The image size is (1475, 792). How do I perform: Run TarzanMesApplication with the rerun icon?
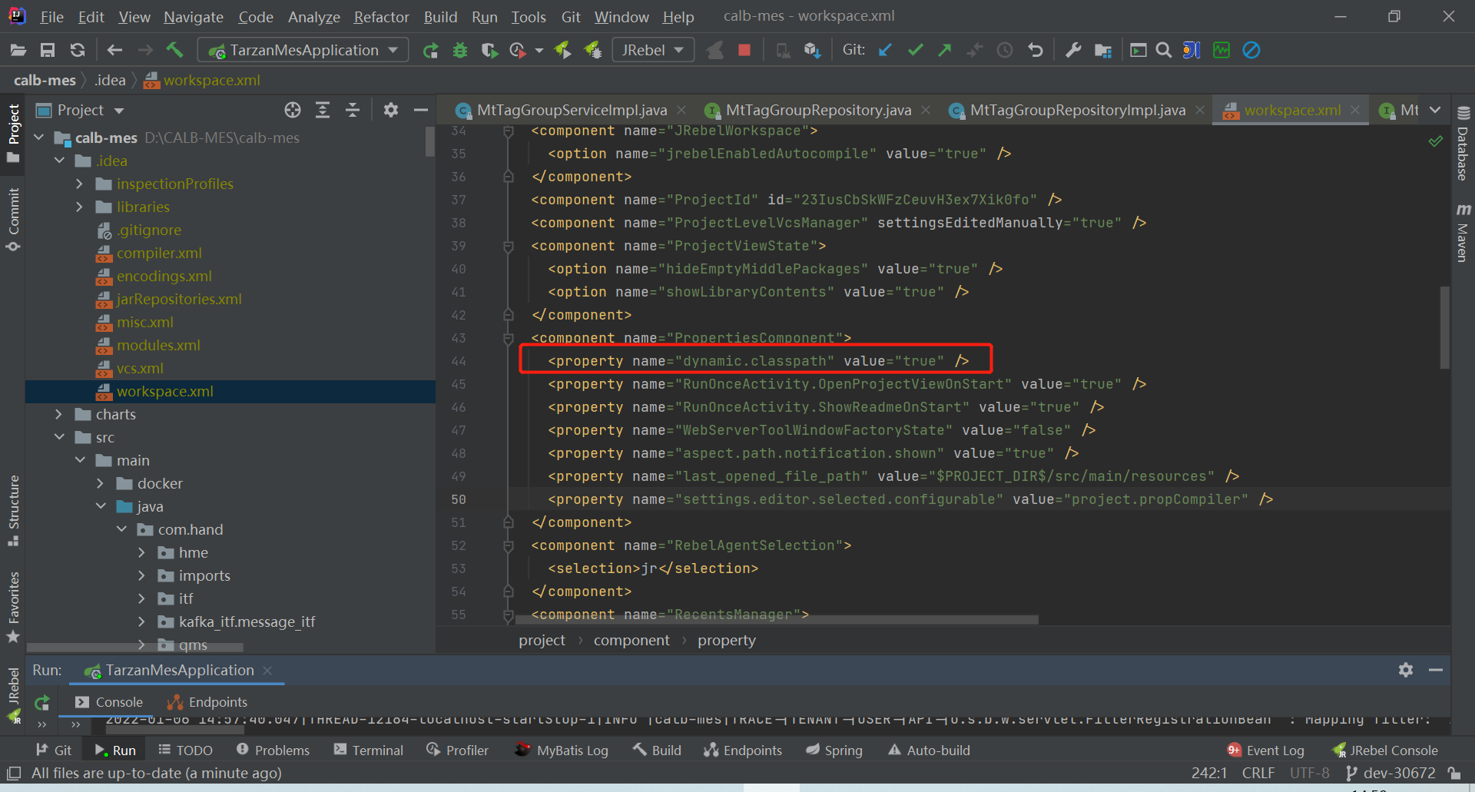click(x=430, y=51)
